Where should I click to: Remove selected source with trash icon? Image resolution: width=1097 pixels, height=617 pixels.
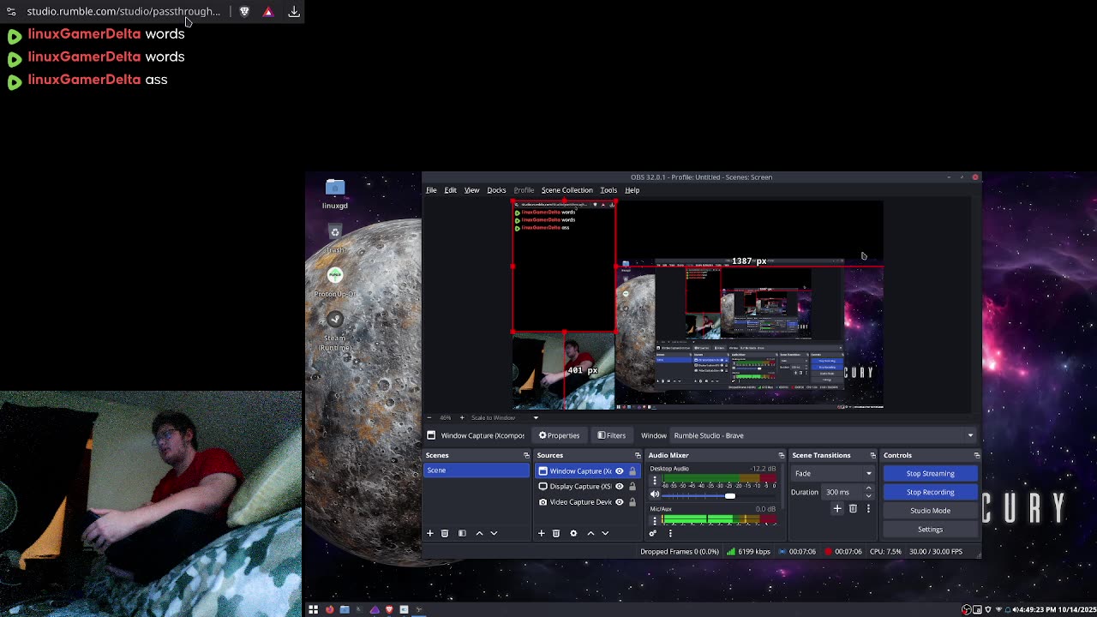[x=556, y=533]
